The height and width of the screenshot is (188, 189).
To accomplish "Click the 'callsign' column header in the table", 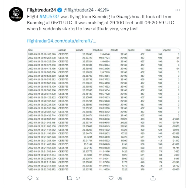I will [62, 50].
